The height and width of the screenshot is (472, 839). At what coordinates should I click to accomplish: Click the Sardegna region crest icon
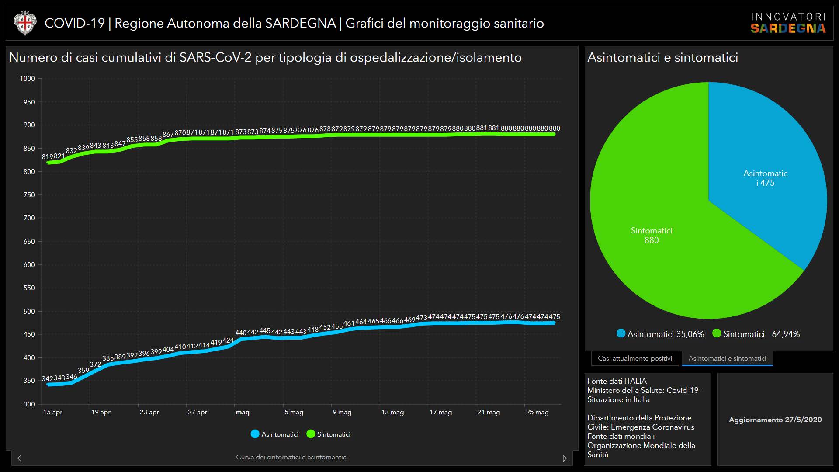[x=24, y=23]
